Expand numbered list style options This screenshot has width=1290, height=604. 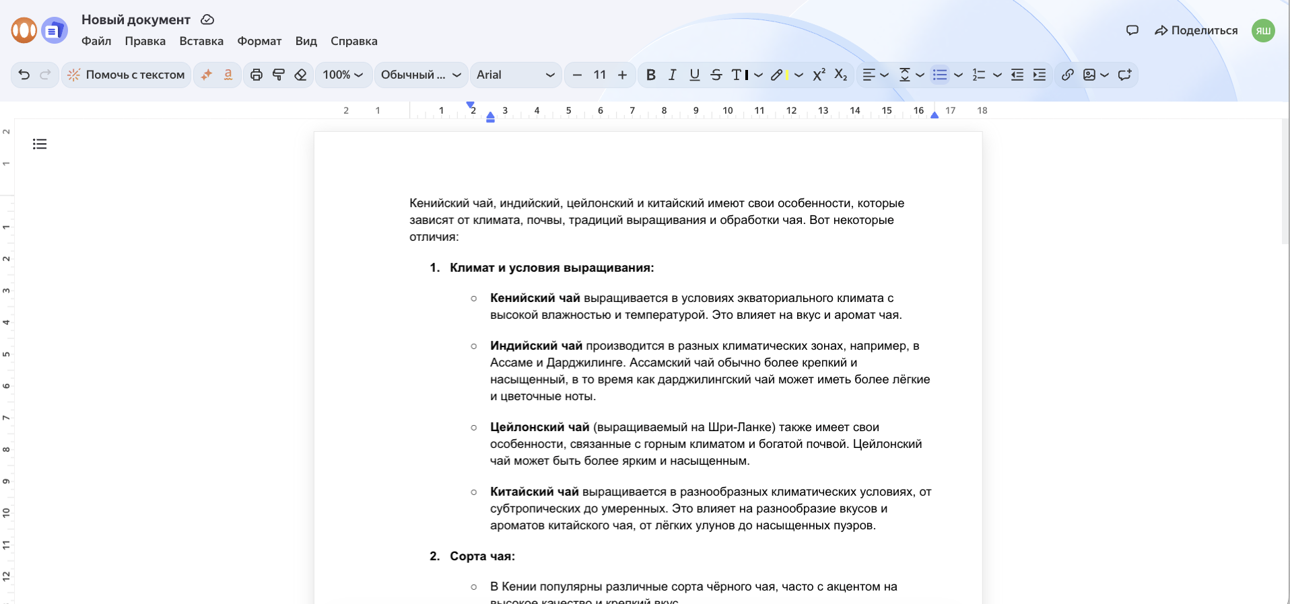pos(998,75)
